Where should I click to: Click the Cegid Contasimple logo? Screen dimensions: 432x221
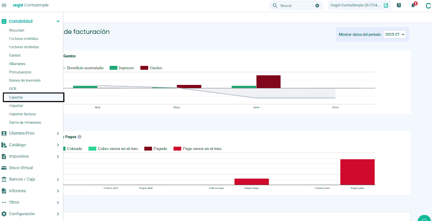(x=30, y=5)
